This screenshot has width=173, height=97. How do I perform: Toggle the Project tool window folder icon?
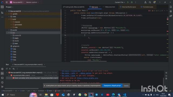2,7
